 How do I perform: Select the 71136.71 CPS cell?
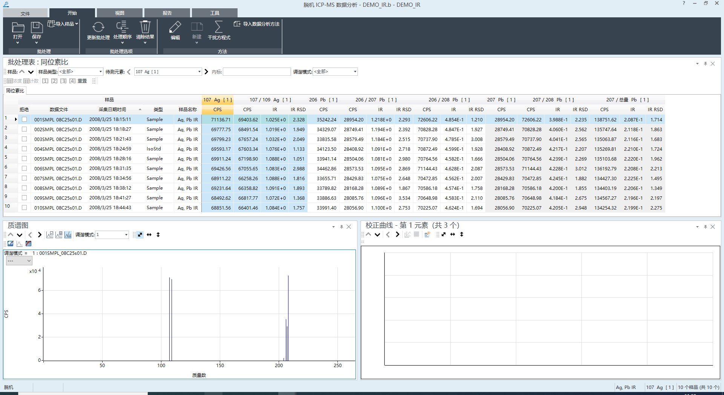click(218, 119)
